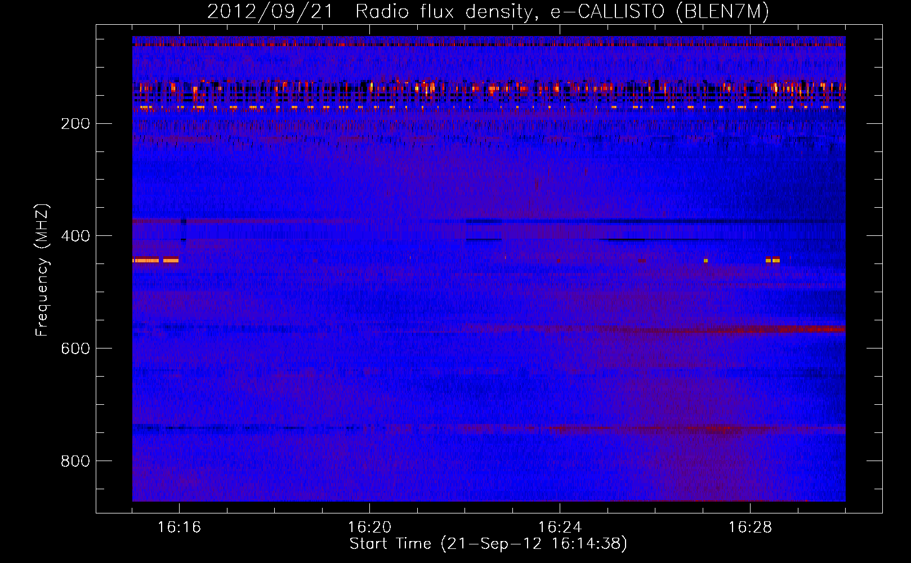Click the 16:20 time tick label

point(369,528)
